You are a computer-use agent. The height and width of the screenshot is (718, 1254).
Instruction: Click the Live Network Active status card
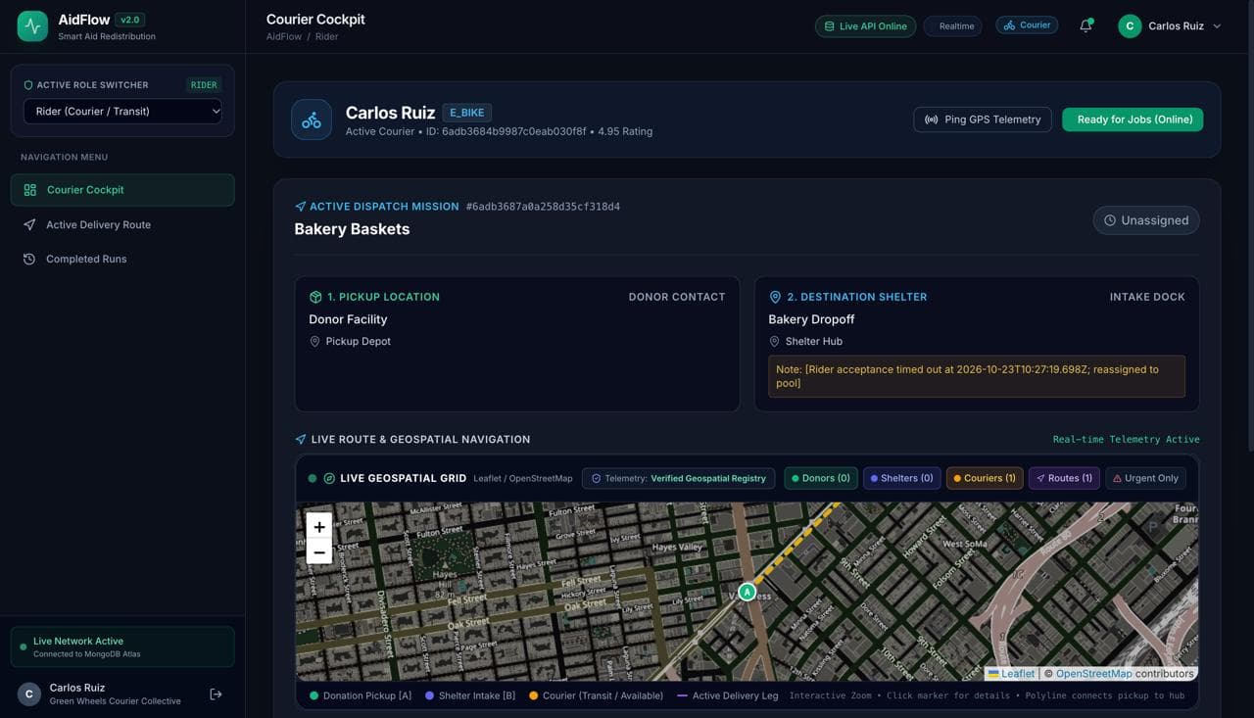pyautogui.click(x=122, y=646)
